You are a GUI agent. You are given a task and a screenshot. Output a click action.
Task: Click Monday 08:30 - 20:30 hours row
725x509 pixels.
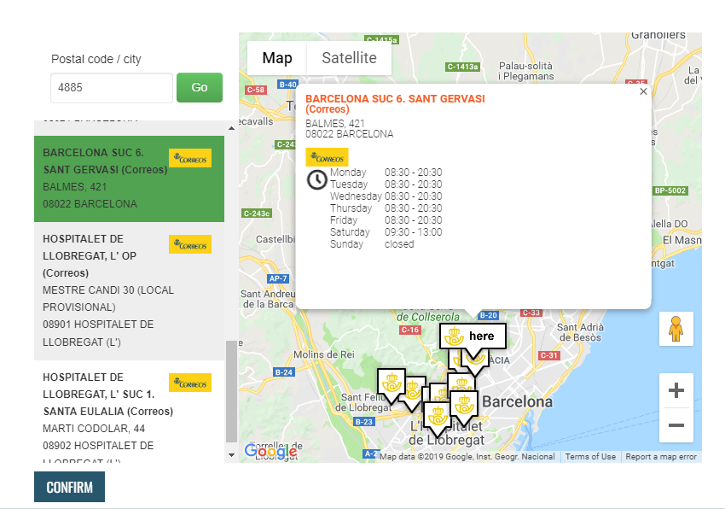point(386,173)
